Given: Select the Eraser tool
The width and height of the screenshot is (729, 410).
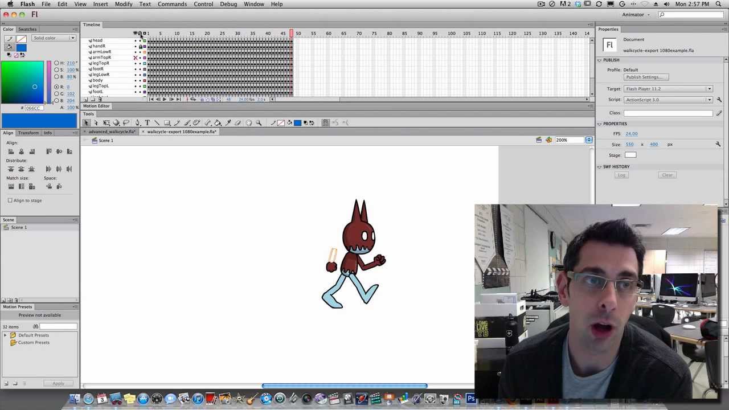Looking at the screenshot, I should [x=237, y=122].
